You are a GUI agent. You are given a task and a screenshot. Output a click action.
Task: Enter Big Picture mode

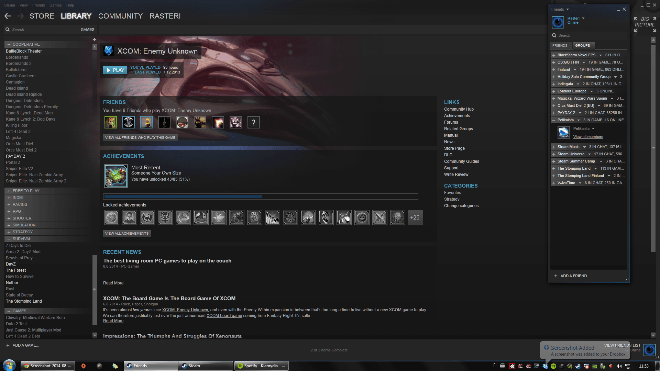click(x=645, y=25)
